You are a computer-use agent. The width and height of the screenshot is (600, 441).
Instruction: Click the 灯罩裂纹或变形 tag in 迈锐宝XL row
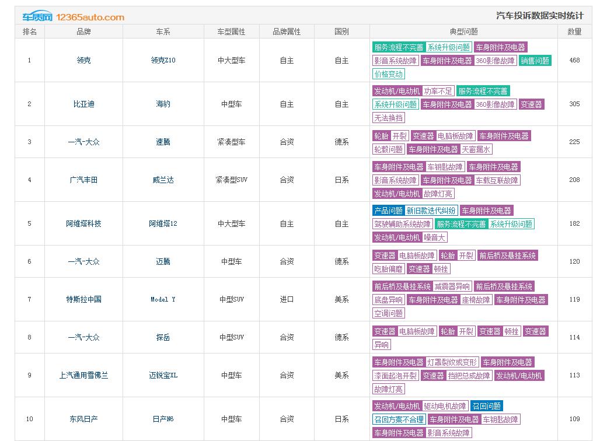(452, 362)
